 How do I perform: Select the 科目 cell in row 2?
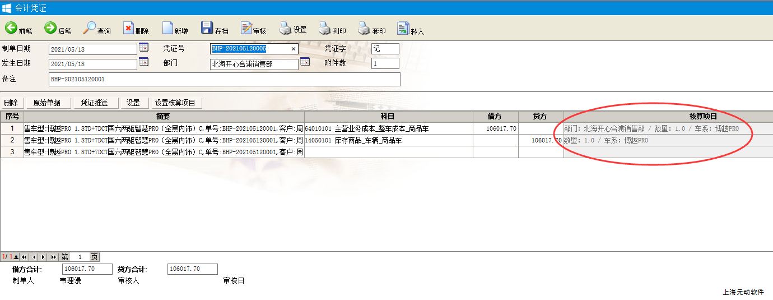(388, 141)
